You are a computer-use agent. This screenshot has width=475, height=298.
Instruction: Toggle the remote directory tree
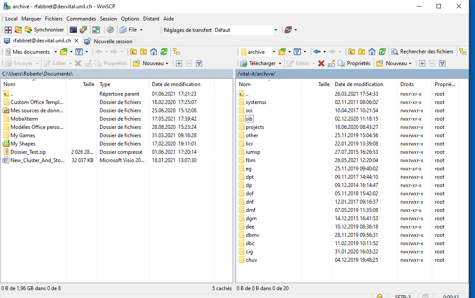click(x=463, y=52)
